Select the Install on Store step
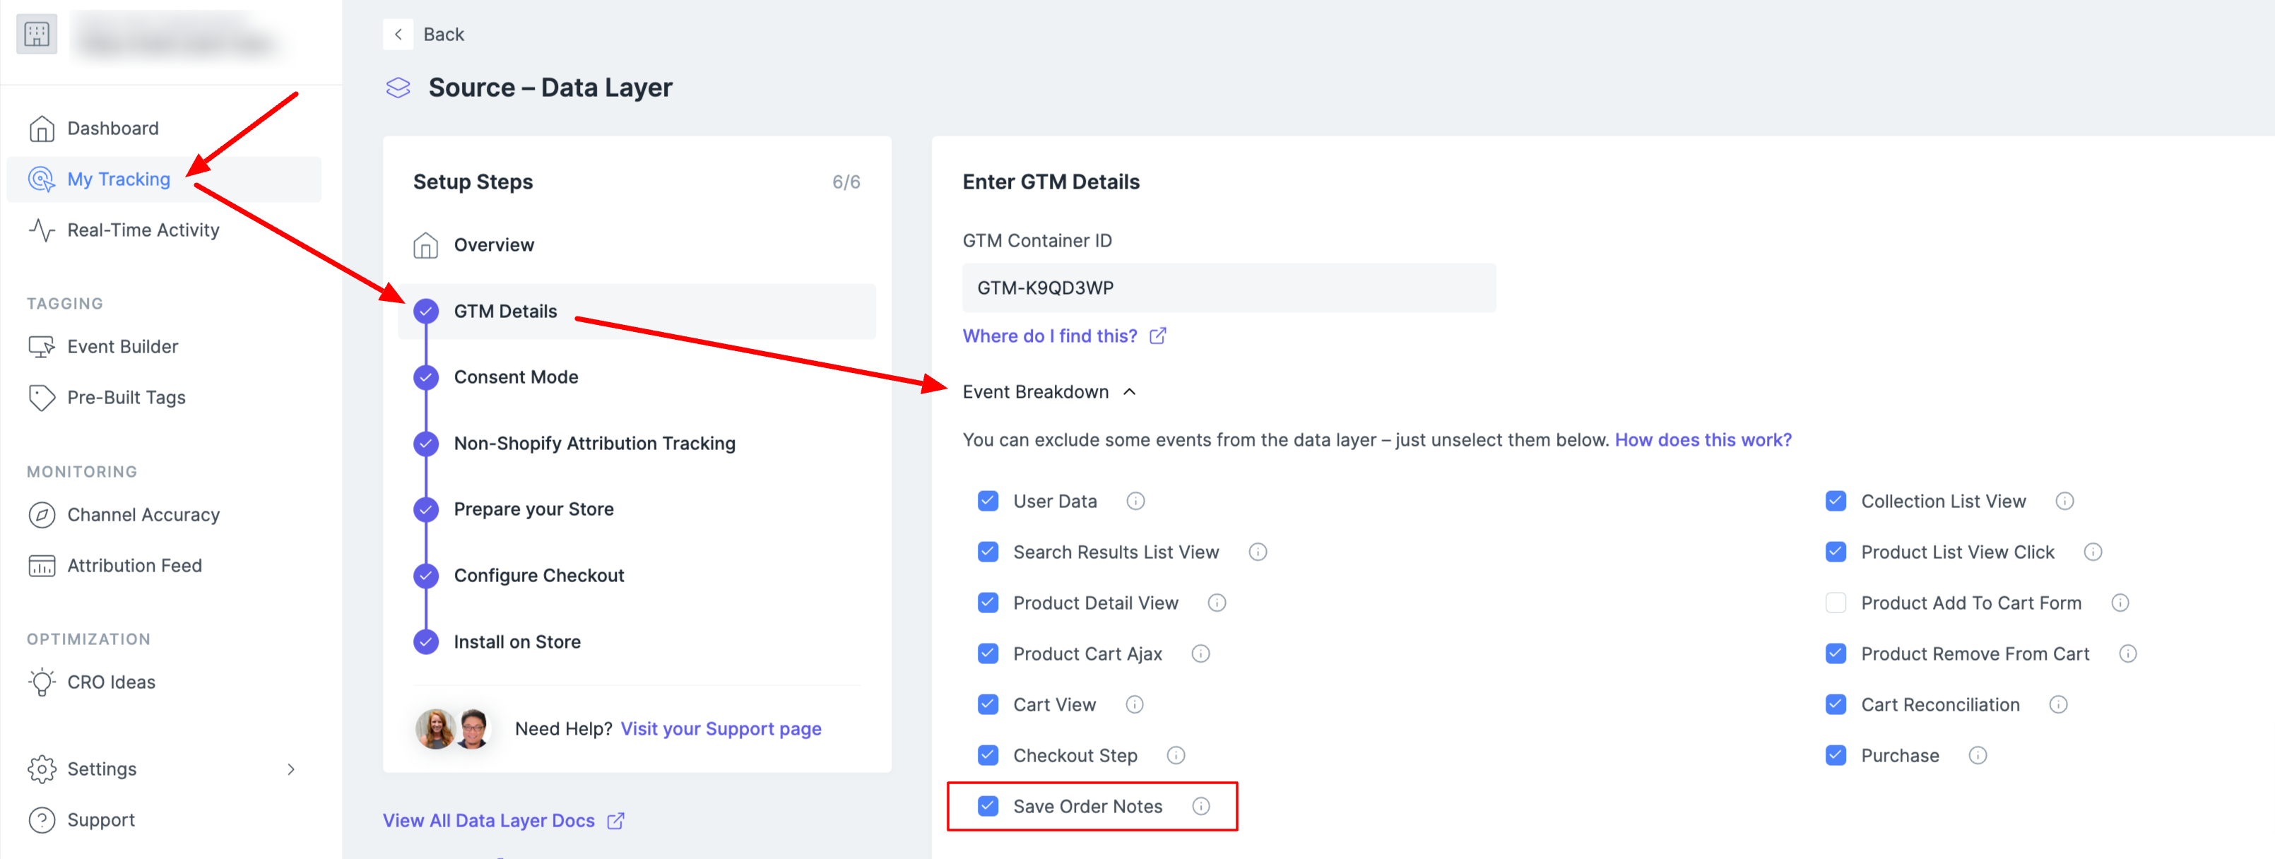 click(516, 642)
